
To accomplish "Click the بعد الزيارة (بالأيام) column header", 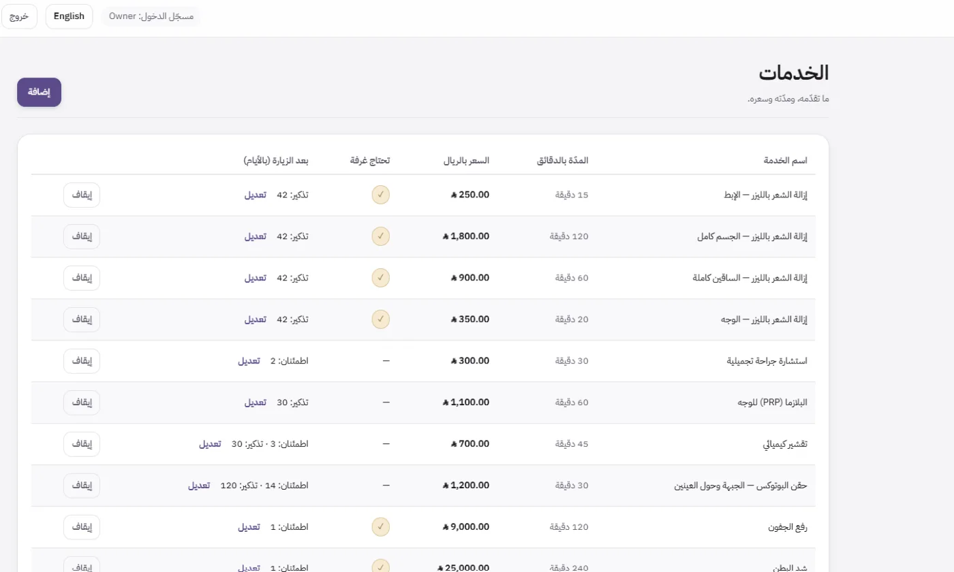I will pos(275,161).
